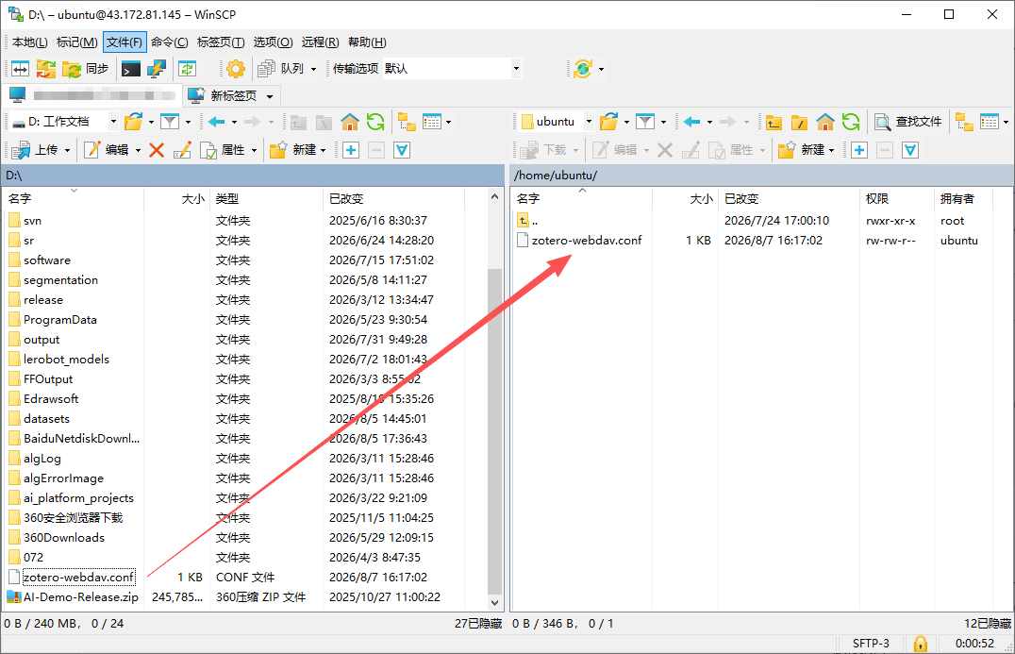Image resolution: width=1015 pixels, height=654 pixels.
Task: Click SFTP-3 protocol status indicator
Action: (871, 644)
